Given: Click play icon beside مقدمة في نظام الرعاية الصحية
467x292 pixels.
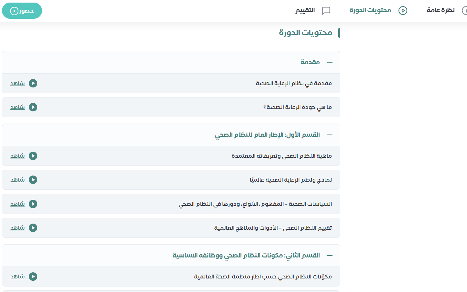Looking at the screenshot, I should [x=33, y=83].
